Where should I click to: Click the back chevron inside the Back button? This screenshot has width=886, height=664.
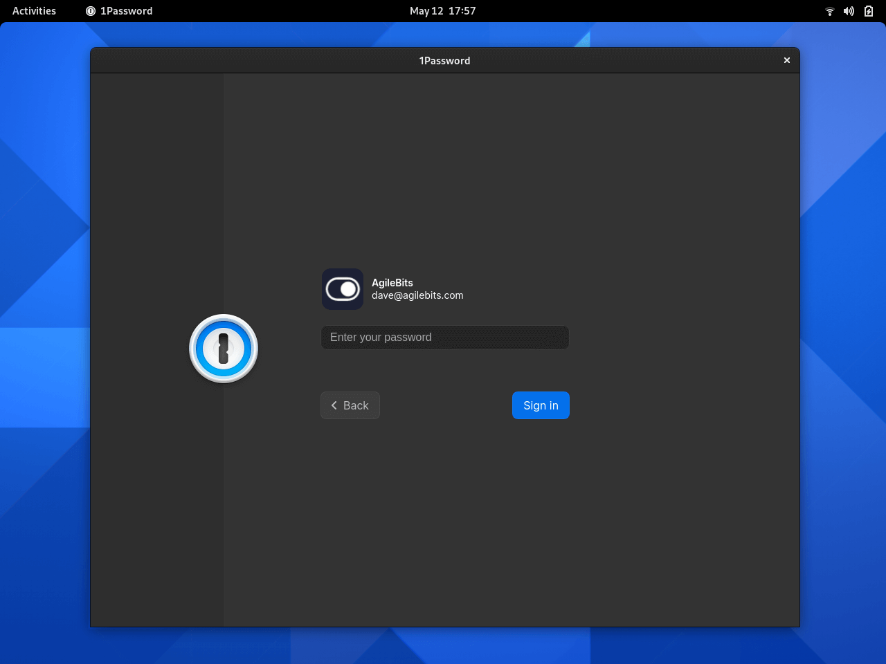pyautogui.click(x=334, y=405)
